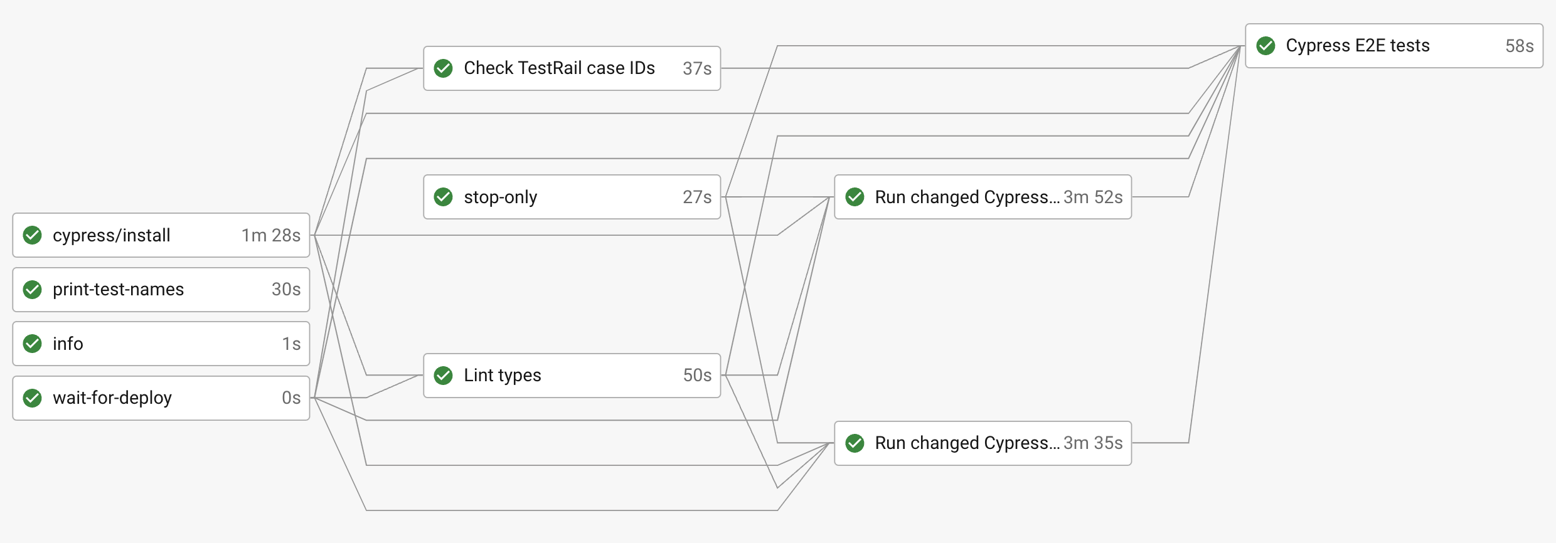This screenshot has height=543, width=1556.
Task: Open the Cypress E2E tests job
Action: [x=1357, y=46]
